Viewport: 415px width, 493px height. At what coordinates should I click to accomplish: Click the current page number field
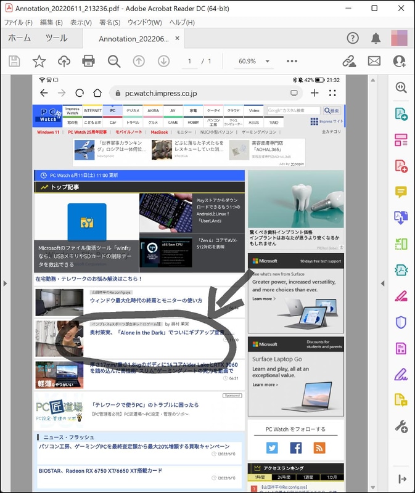tap(189, 61)
